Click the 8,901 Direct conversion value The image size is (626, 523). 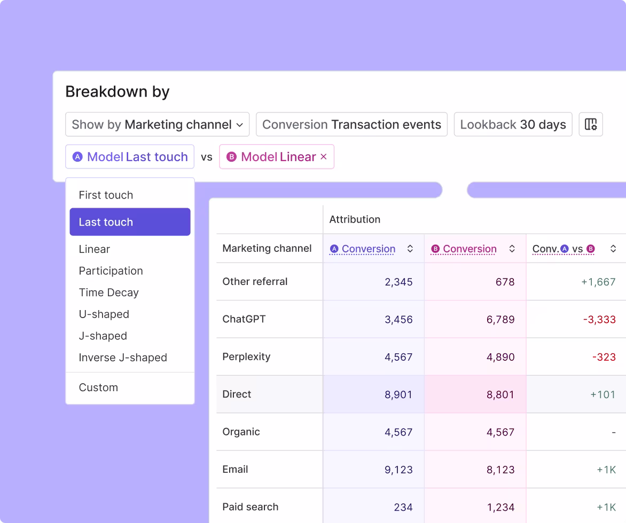click(x=398, y=394)
